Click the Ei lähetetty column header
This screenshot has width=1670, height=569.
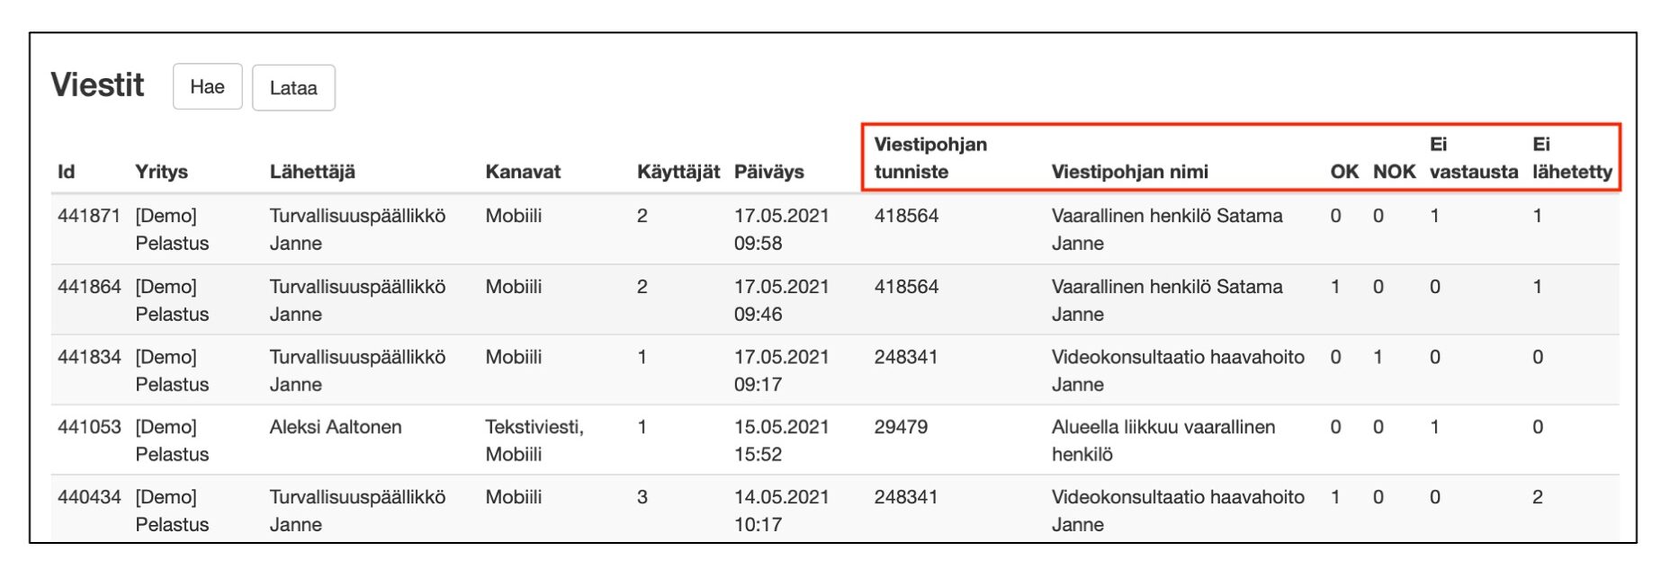(x=1572, y=158)
